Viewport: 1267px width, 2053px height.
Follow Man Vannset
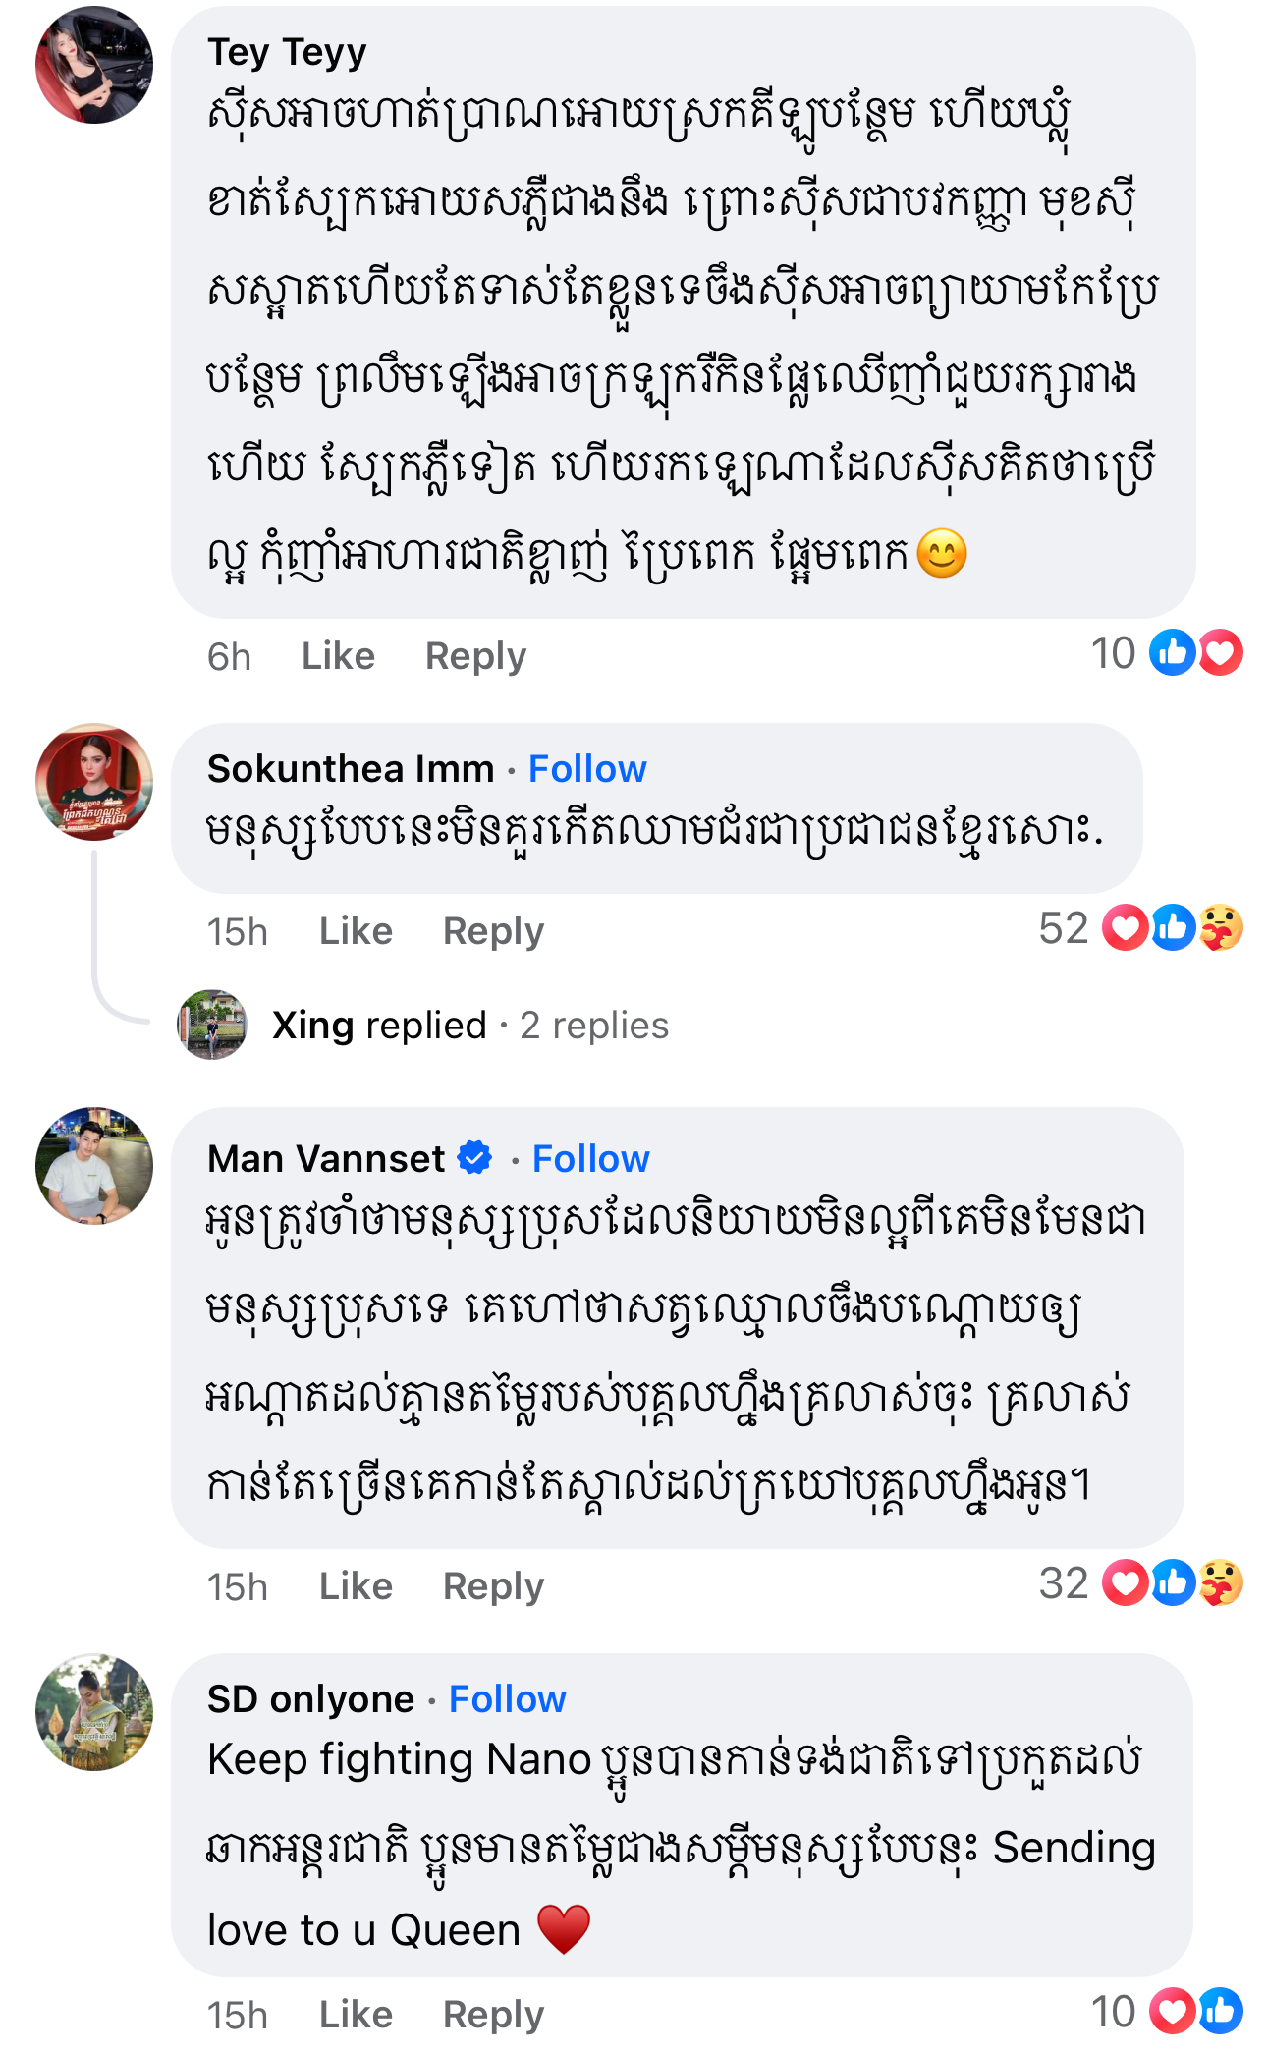(591, 1159)
